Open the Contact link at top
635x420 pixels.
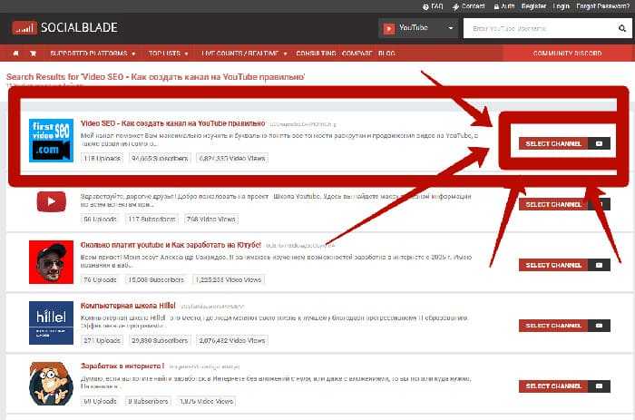[x=469, y=6]
